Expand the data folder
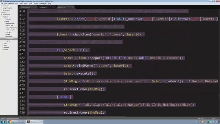The width and height of the screenshot is (220, 124). pos(3,43)
